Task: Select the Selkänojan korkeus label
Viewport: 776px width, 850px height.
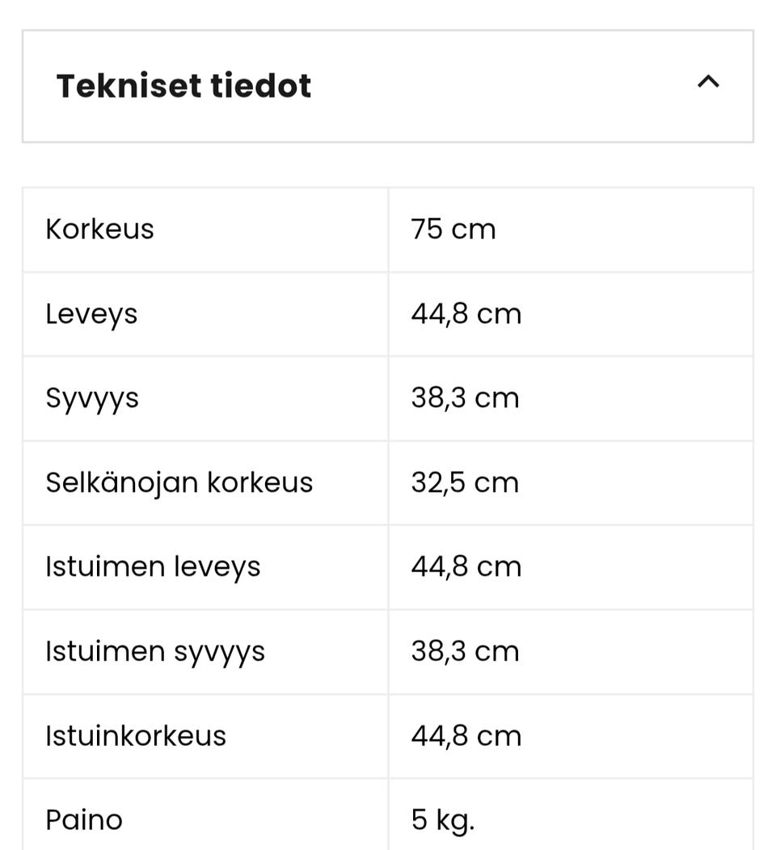Action: click(x=179, y=482)
